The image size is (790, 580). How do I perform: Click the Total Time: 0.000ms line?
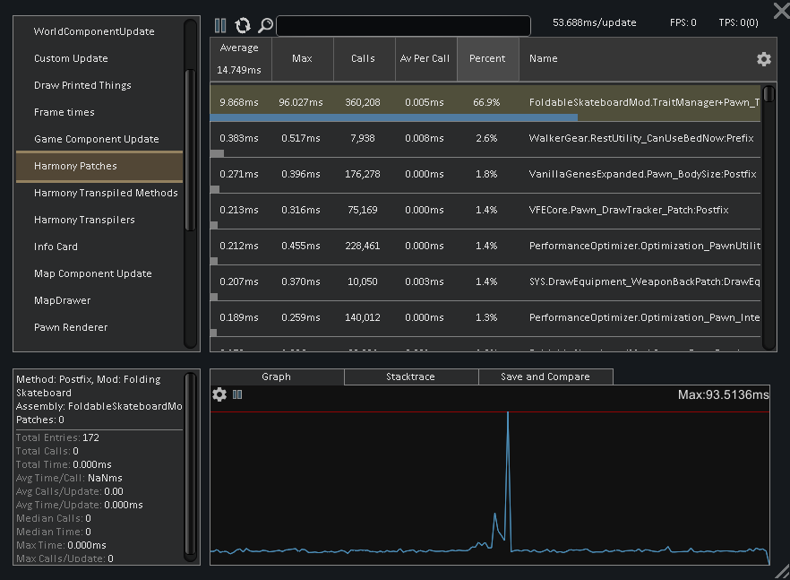tap(64, 464)
